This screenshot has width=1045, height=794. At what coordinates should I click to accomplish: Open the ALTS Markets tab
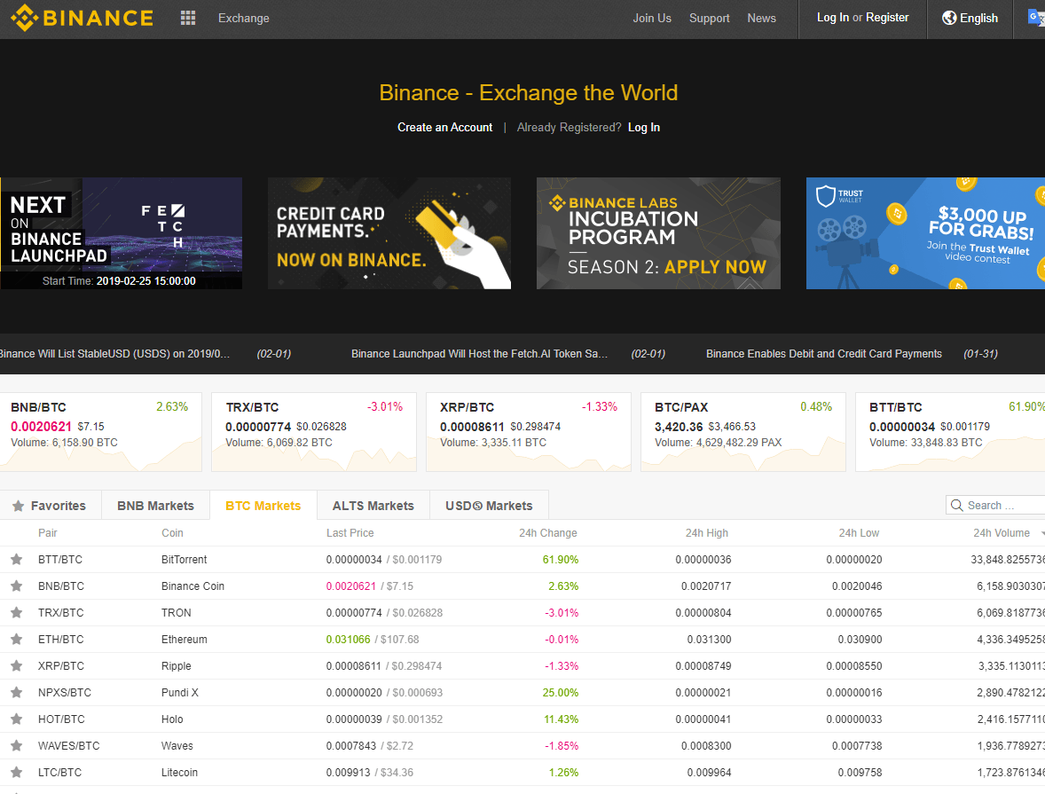(373, 506)
